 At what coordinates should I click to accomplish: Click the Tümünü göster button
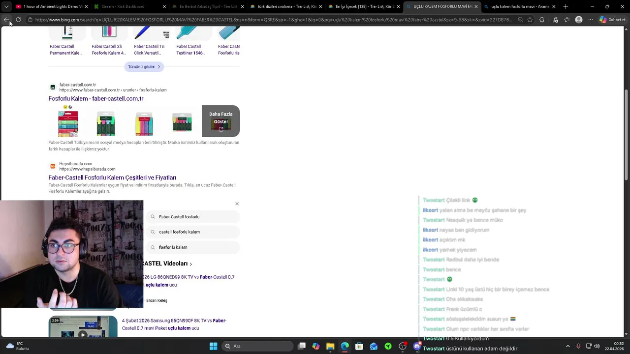tap(144, 67)
